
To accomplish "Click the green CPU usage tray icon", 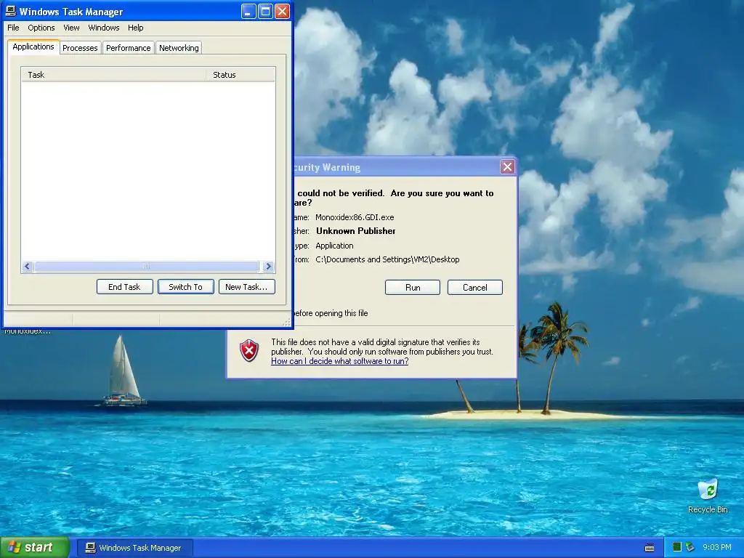I will (x=677, y=547).
